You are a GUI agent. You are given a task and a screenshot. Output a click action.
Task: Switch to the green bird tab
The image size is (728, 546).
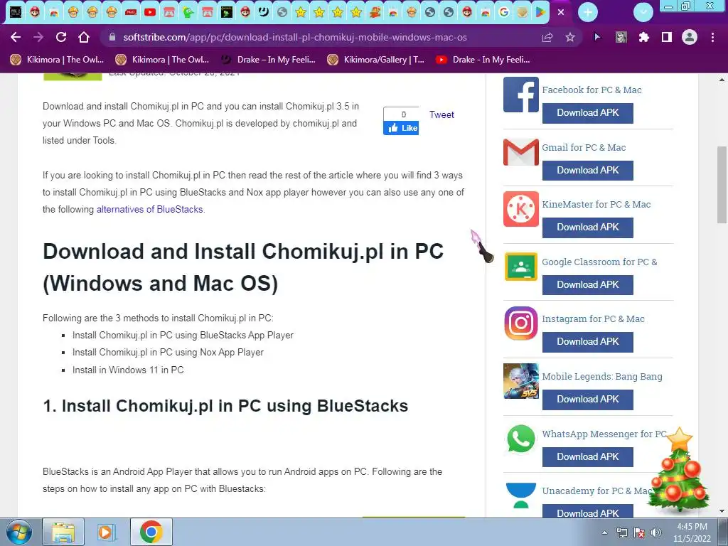188,12
